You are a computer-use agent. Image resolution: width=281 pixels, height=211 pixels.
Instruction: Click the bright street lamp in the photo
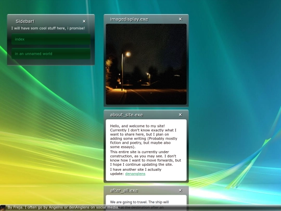(128, 54)
